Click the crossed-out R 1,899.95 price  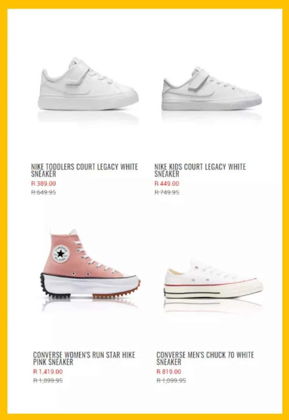[48, 381]
